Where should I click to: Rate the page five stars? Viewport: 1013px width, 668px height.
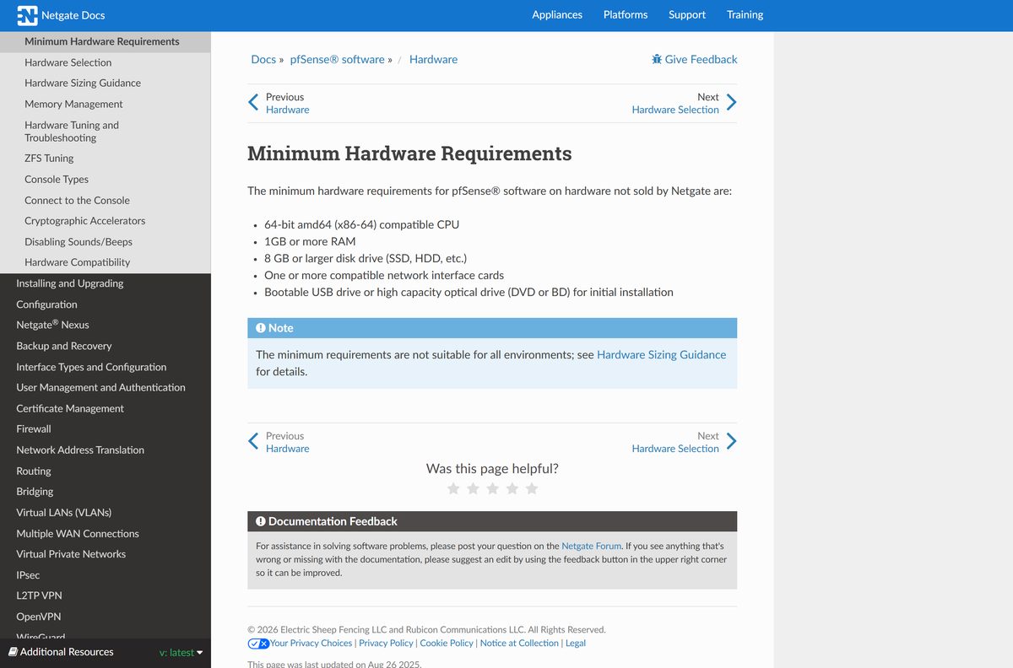(x=531, y=488)
